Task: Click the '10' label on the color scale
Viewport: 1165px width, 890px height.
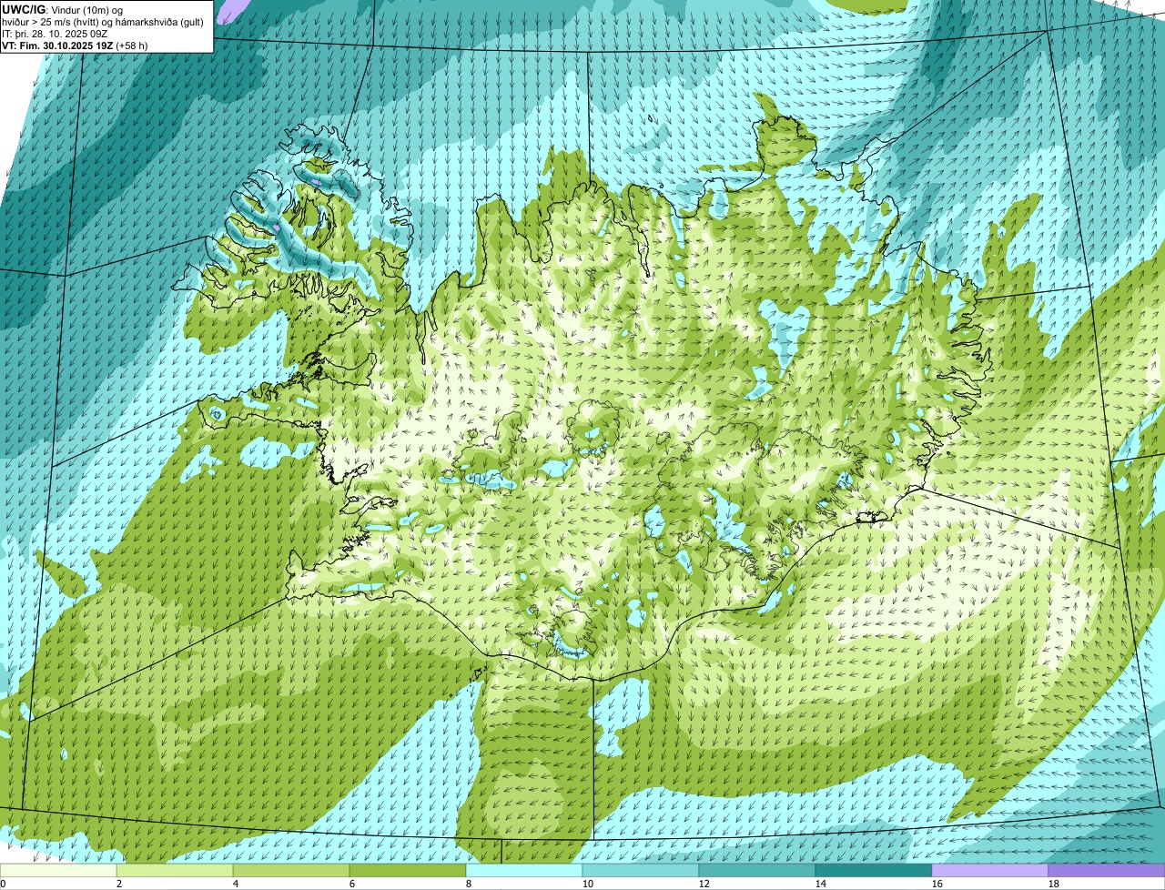Action: [588, 884]
